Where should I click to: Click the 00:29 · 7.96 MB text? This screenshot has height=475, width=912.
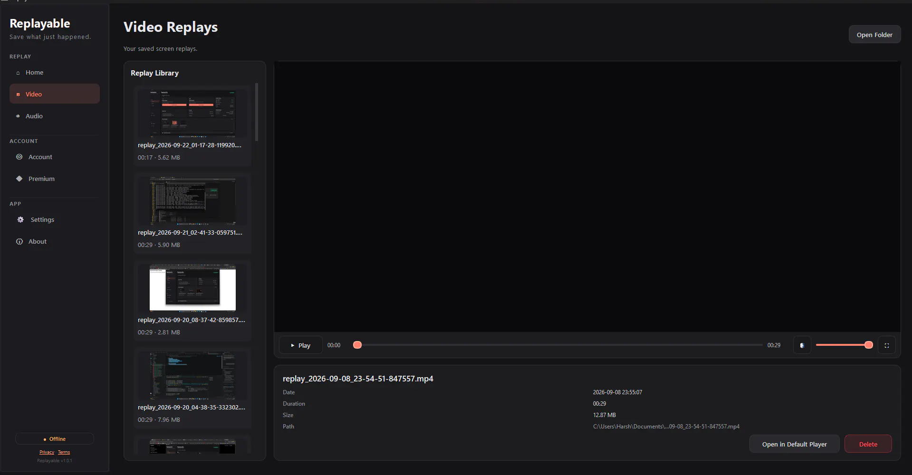(x=159, y=420)
